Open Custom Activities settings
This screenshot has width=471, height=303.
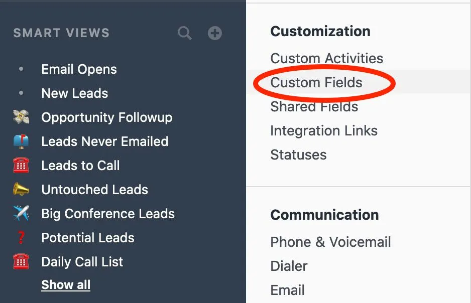coord(326,58)
